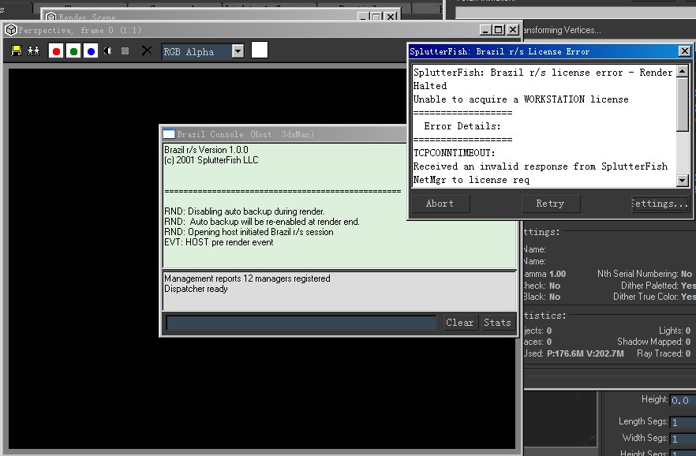
Task: Click Stats in the Brazil Console
Action: click(497, 323)
